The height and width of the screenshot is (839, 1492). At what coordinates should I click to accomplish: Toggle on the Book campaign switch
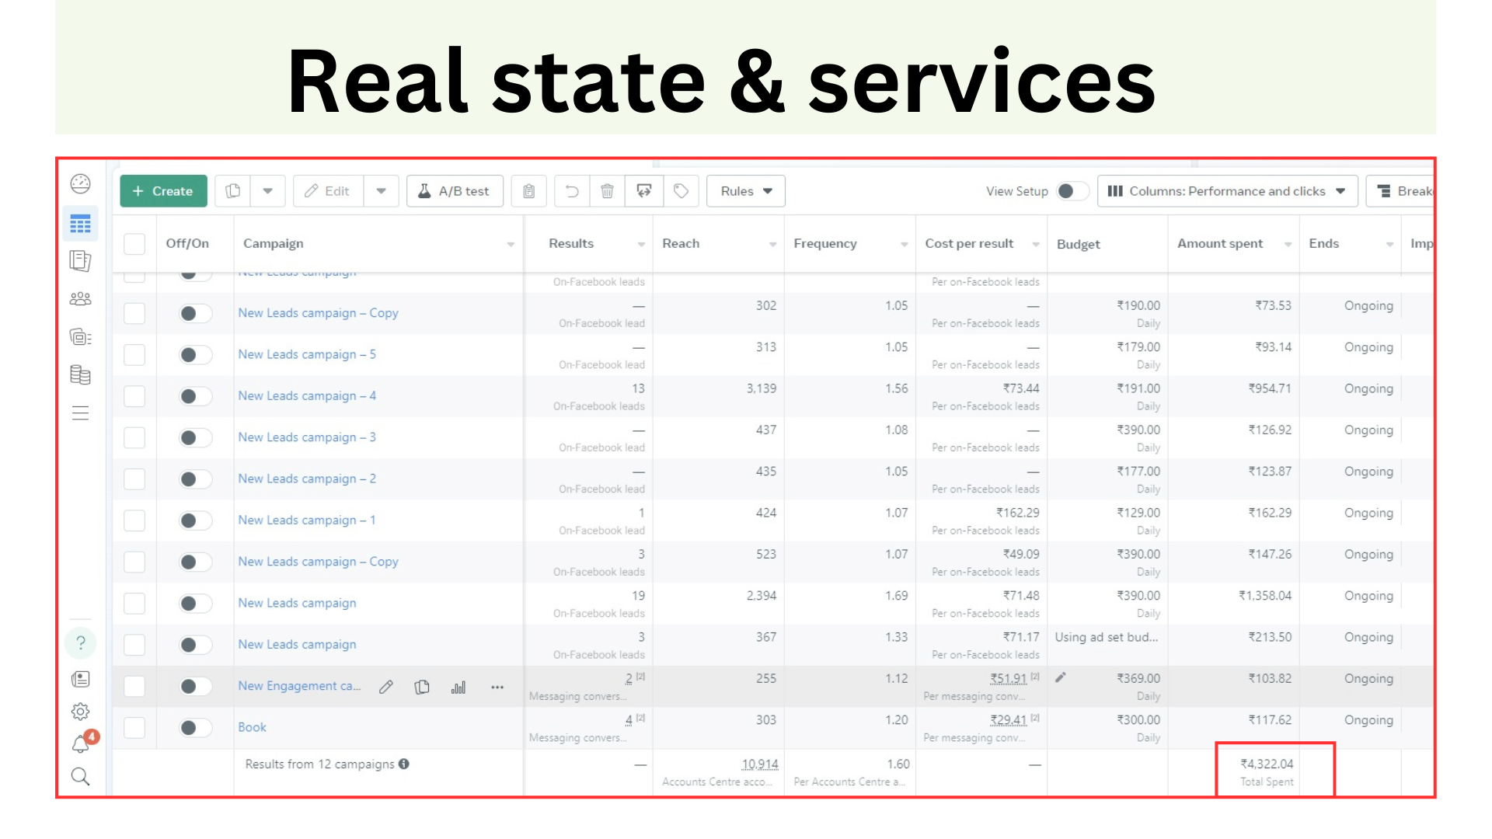(x=194, y=728)
